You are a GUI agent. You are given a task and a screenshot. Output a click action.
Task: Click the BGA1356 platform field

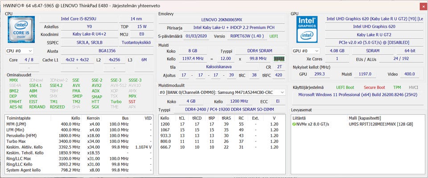coord(107,51)
